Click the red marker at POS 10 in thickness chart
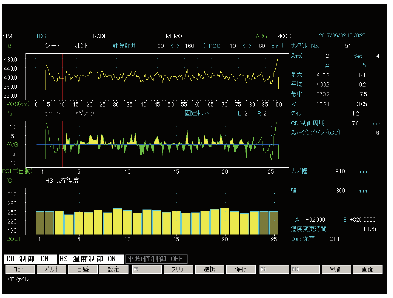 (x=62, y=77)
